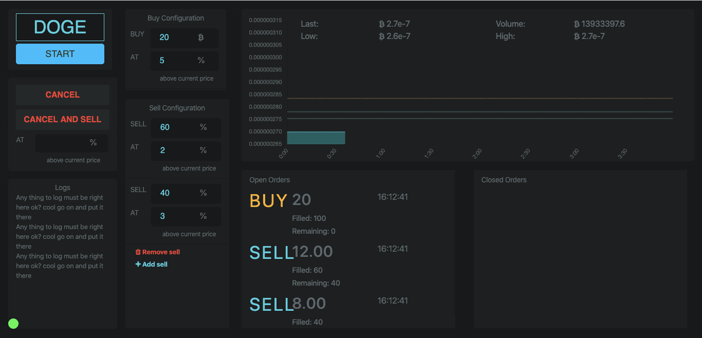Click the cancel-and-sell AT percent field
This screenshot has height=338, width=702.
click(x=71, y=143)
